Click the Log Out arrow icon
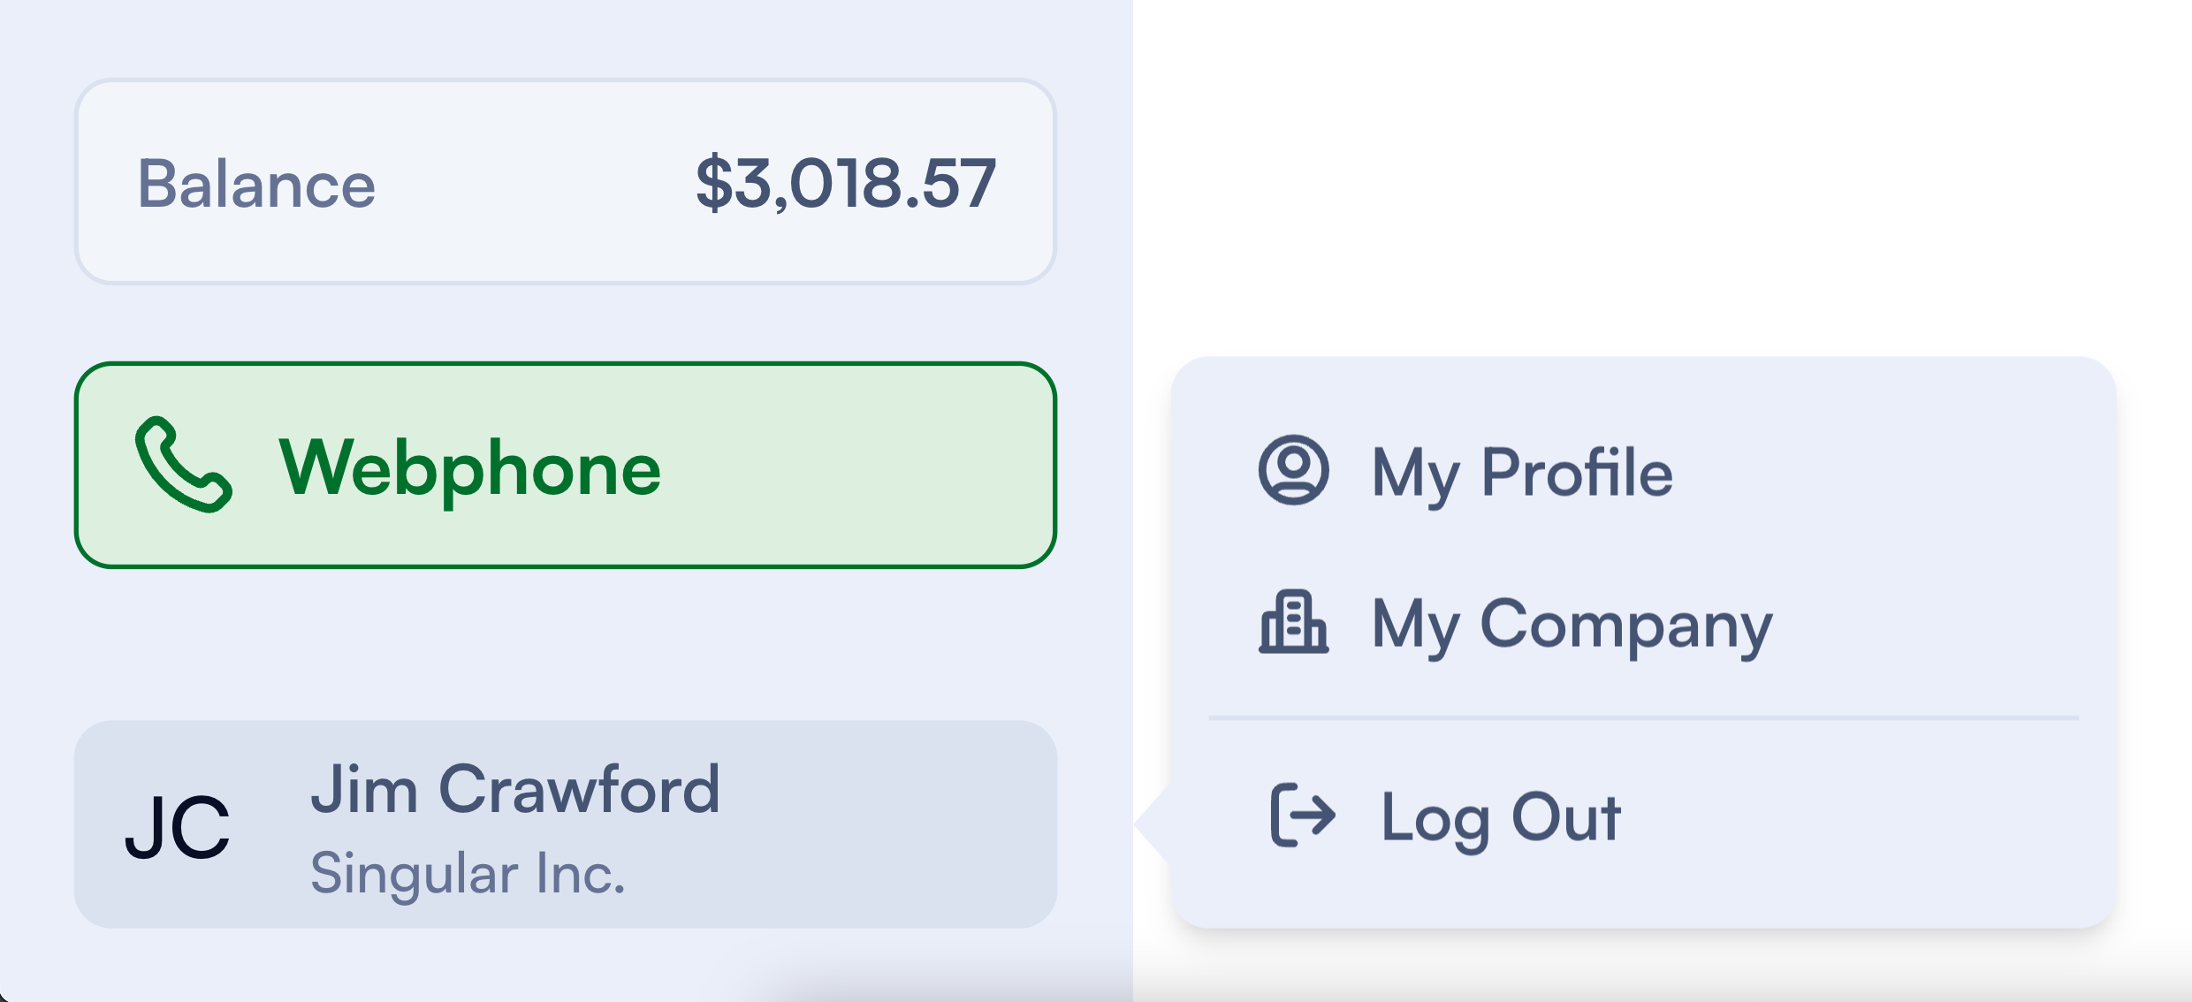This screenshot has height=1002, width=2192. (1302, 815)
